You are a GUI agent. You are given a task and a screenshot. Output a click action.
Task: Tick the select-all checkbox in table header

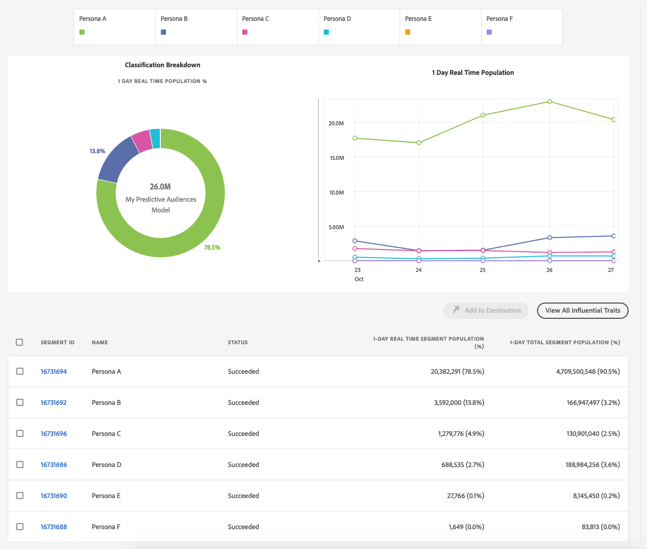tap(19, 342)
